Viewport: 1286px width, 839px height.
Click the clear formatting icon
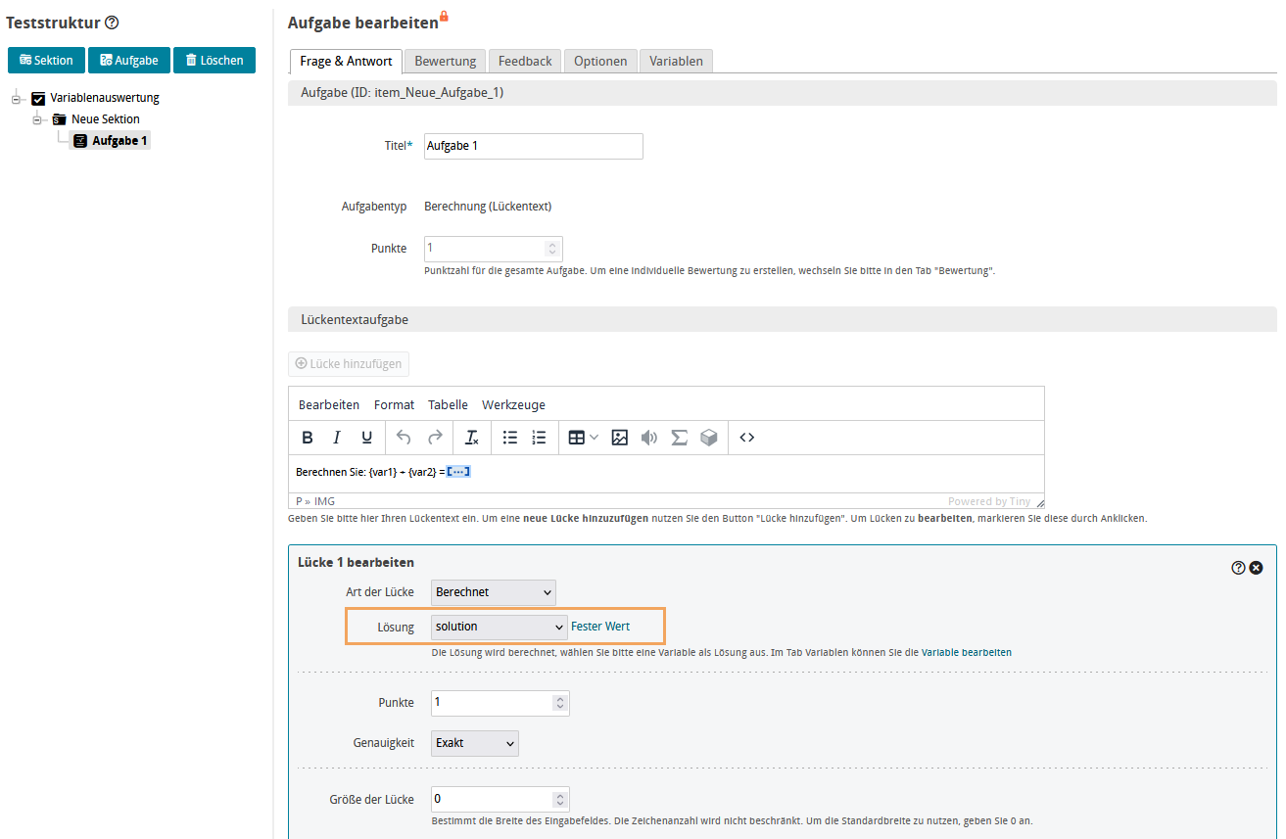click(x=472, y=438)
